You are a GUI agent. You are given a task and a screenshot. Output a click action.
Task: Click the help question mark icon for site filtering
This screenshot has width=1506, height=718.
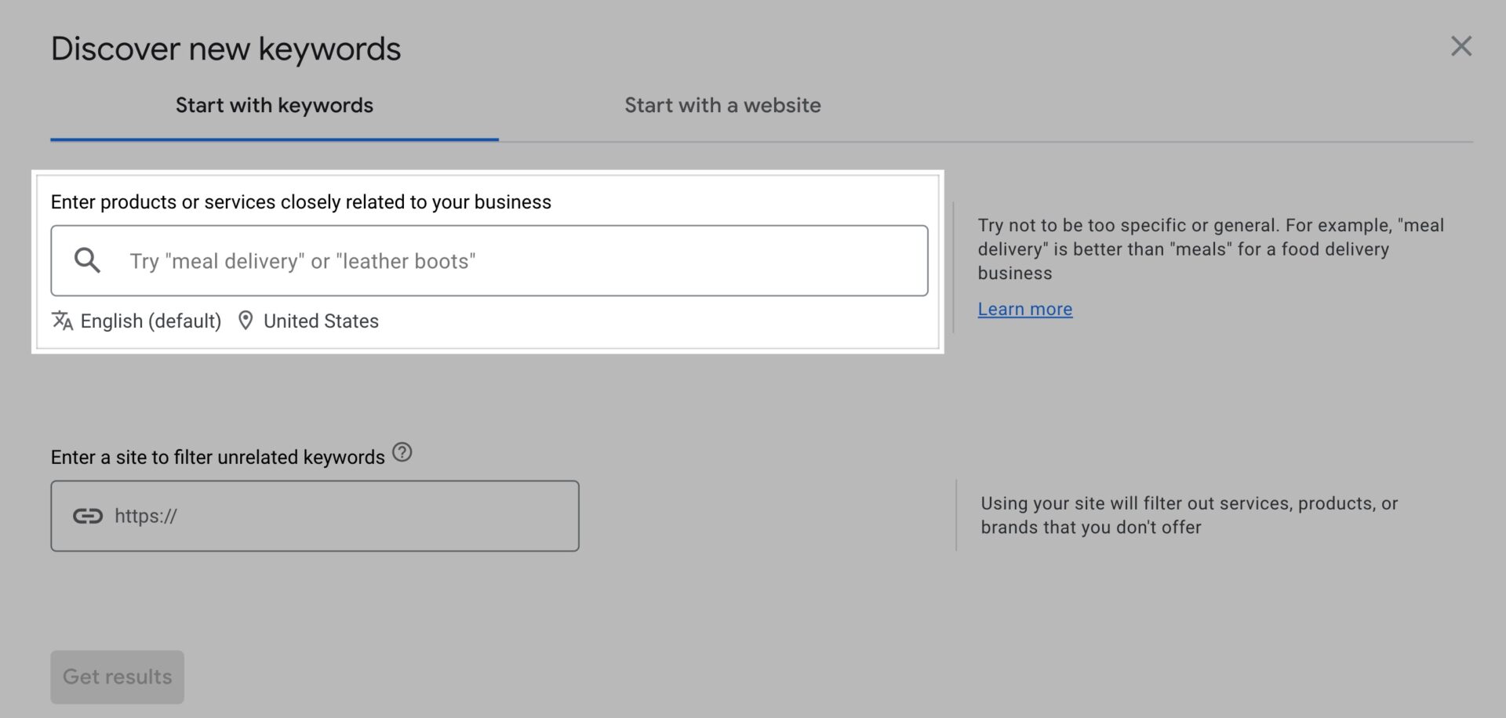click(x=402, y=452)
